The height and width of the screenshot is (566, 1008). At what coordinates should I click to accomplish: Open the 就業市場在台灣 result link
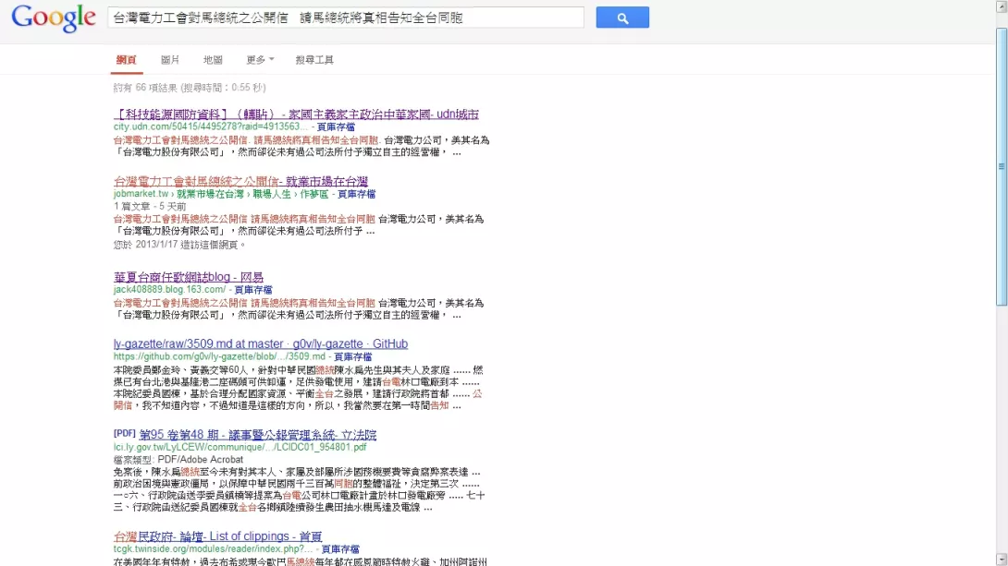[x=240, y=181]
